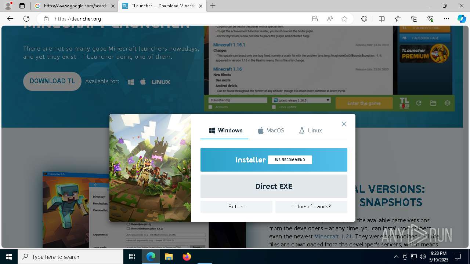Click the lock site information icon

(46, 19)
